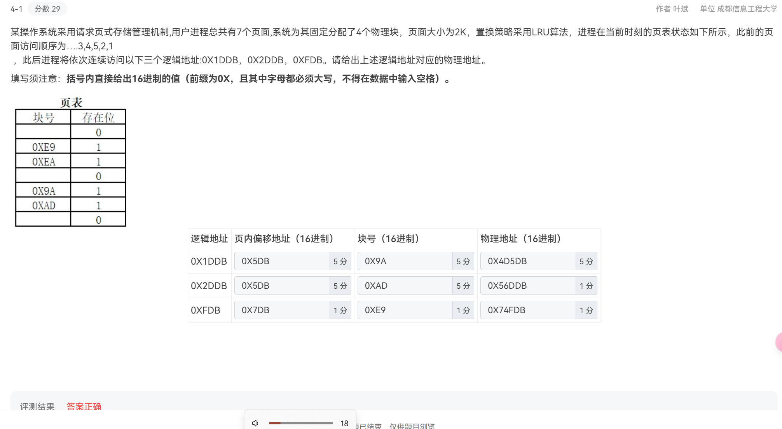Click the 0X56DDB physical address field
The height and width of the screenshot is (429, 782).
[527, 286]
